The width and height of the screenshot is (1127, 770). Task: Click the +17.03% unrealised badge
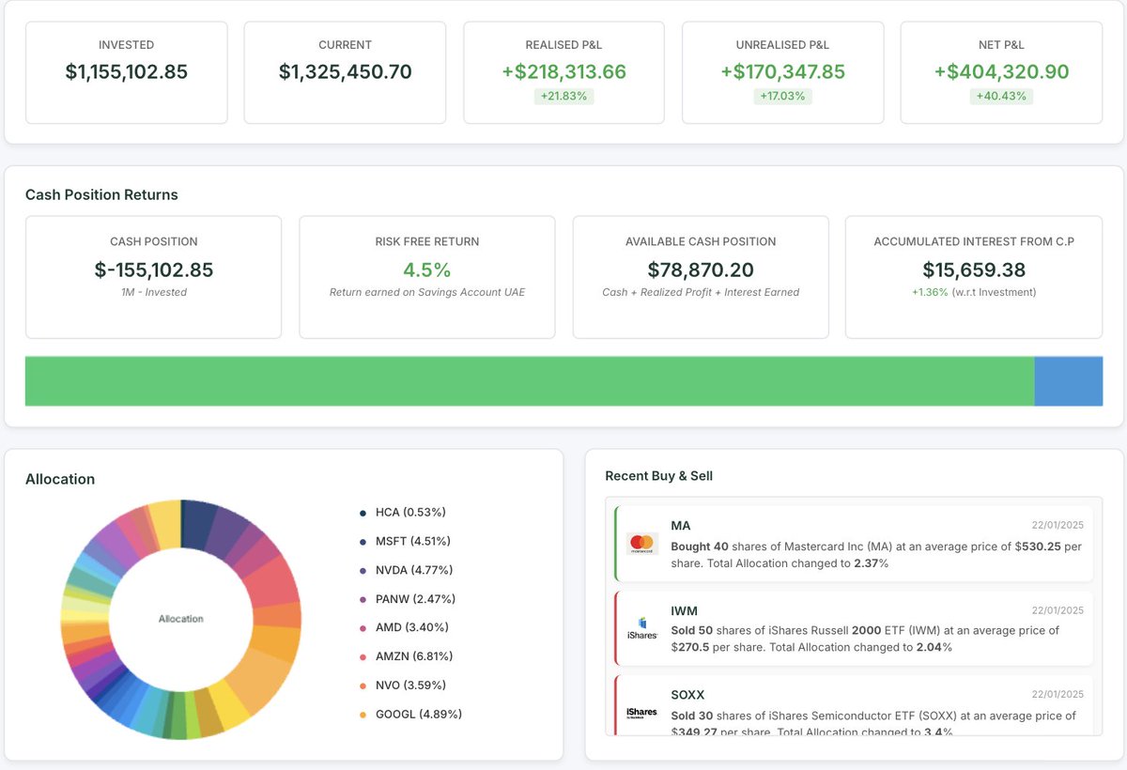coord(783,97)
